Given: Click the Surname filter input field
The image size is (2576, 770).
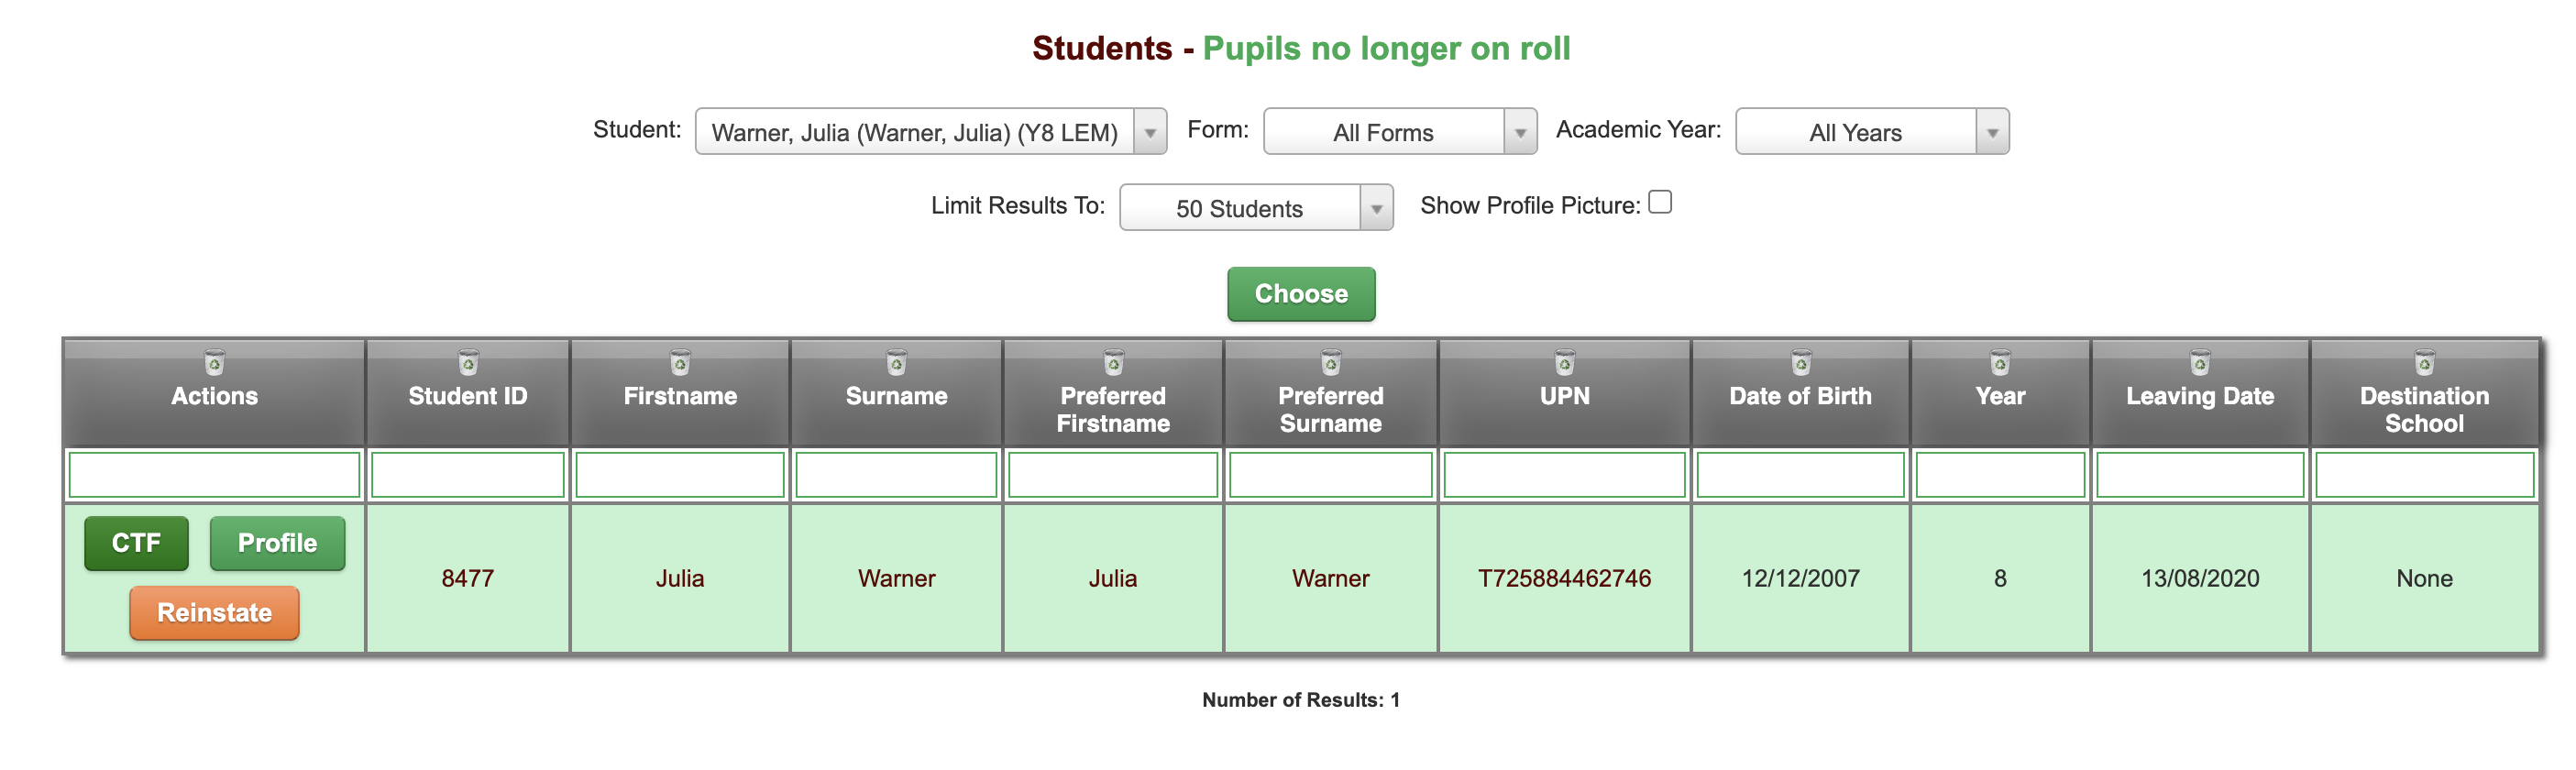Looking at the screenshot, I should (x=896, y=475).
